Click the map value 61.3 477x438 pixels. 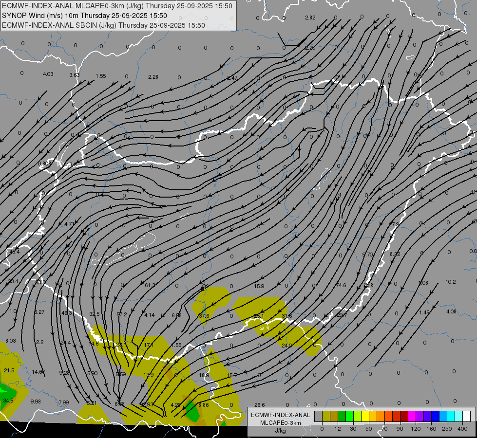150,285
